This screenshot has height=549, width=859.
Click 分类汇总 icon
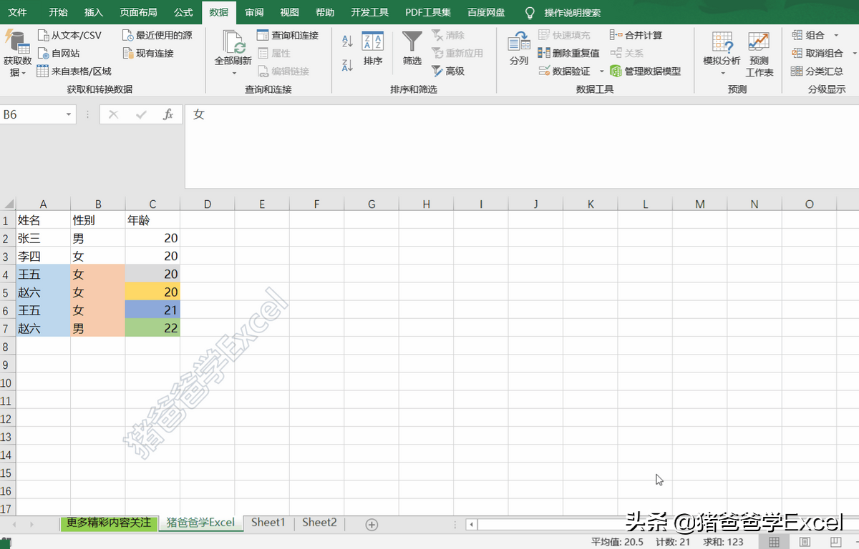click(x=797, y=71)
